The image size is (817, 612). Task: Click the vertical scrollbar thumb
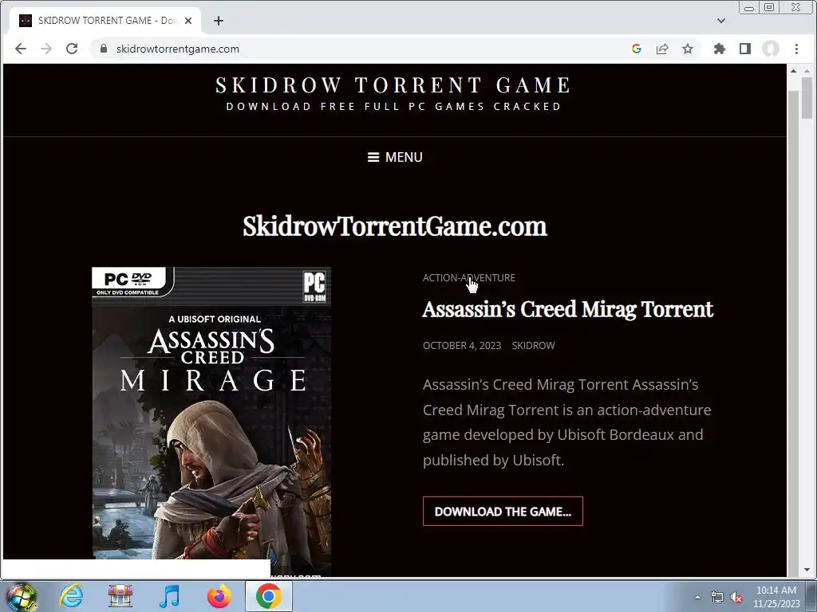807,97
